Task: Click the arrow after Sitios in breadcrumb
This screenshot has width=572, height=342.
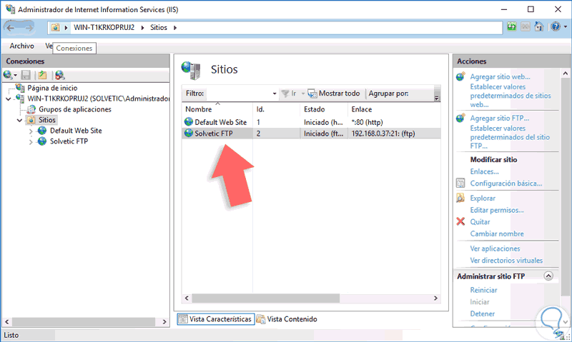Action: pyautogui.click(x=175, y=28)
